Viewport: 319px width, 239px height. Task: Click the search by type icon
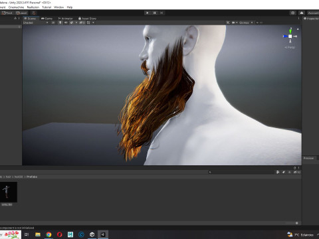point(278,172)
